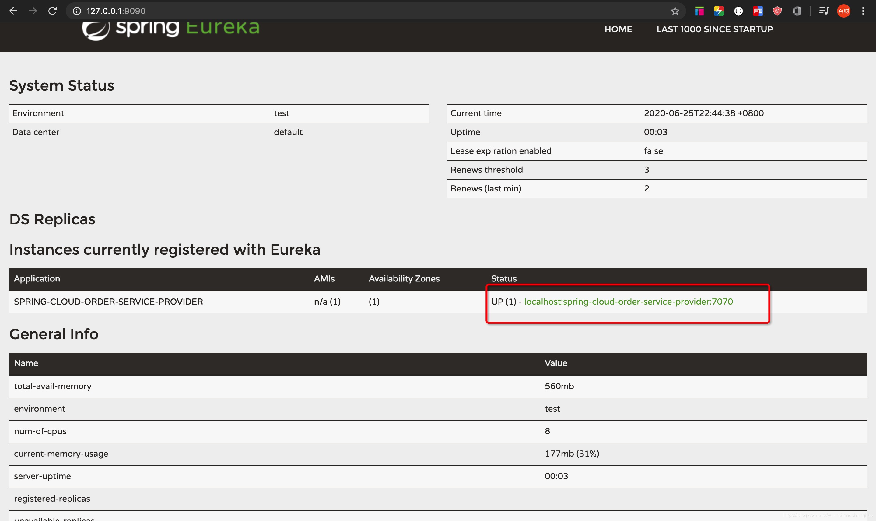View site information icon in address bar
Image resolution: width=876 pixels, height=521 pixels.
77,11
